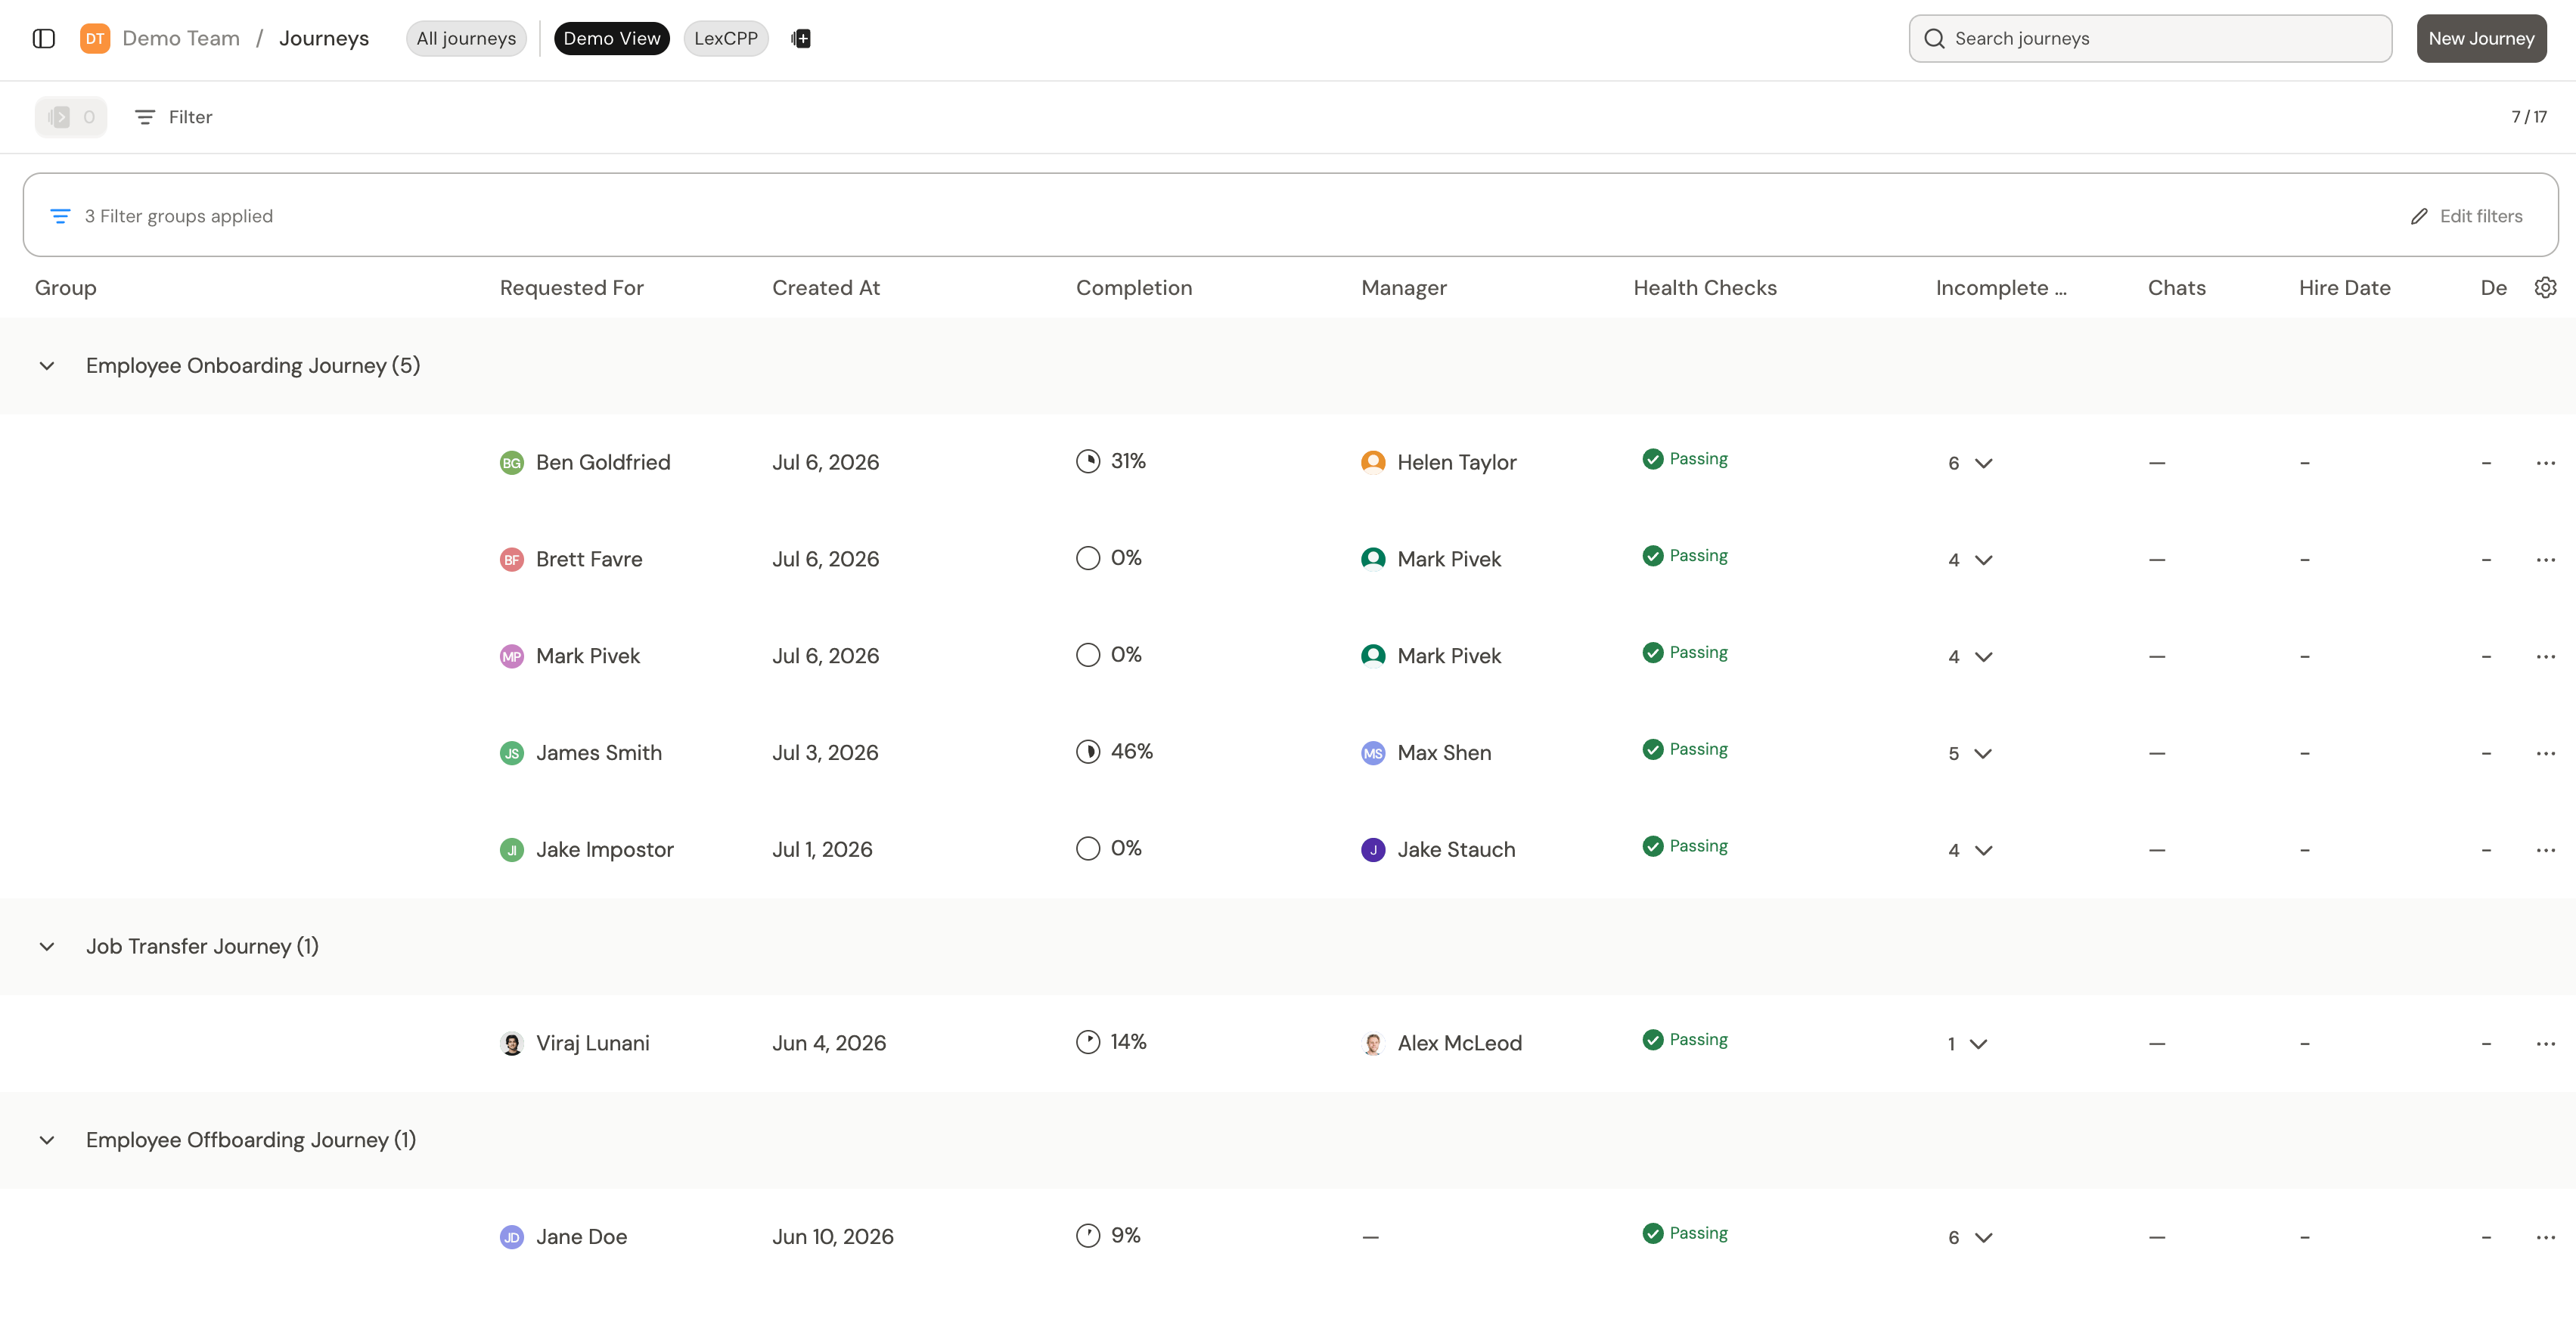2576x1337 pixels.
Task: Open more options for Jane Doe row
Action: 2545,1237
